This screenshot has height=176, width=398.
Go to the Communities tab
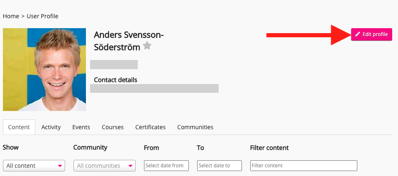point(195,127)
